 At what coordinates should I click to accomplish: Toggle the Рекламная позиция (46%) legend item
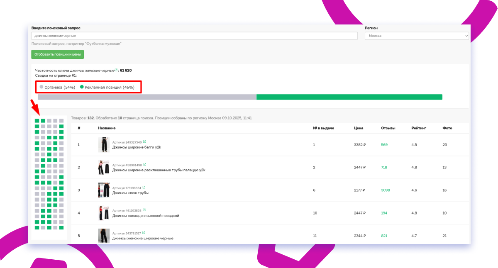[107, 88]
